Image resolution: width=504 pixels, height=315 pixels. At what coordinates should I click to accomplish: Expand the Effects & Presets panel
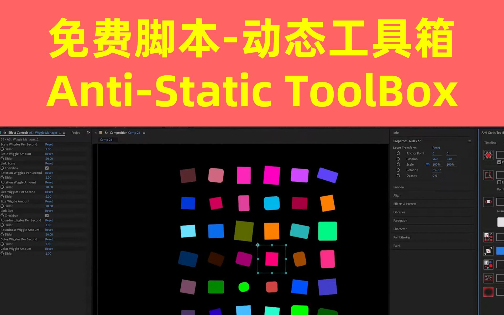(x=405, y=204)
